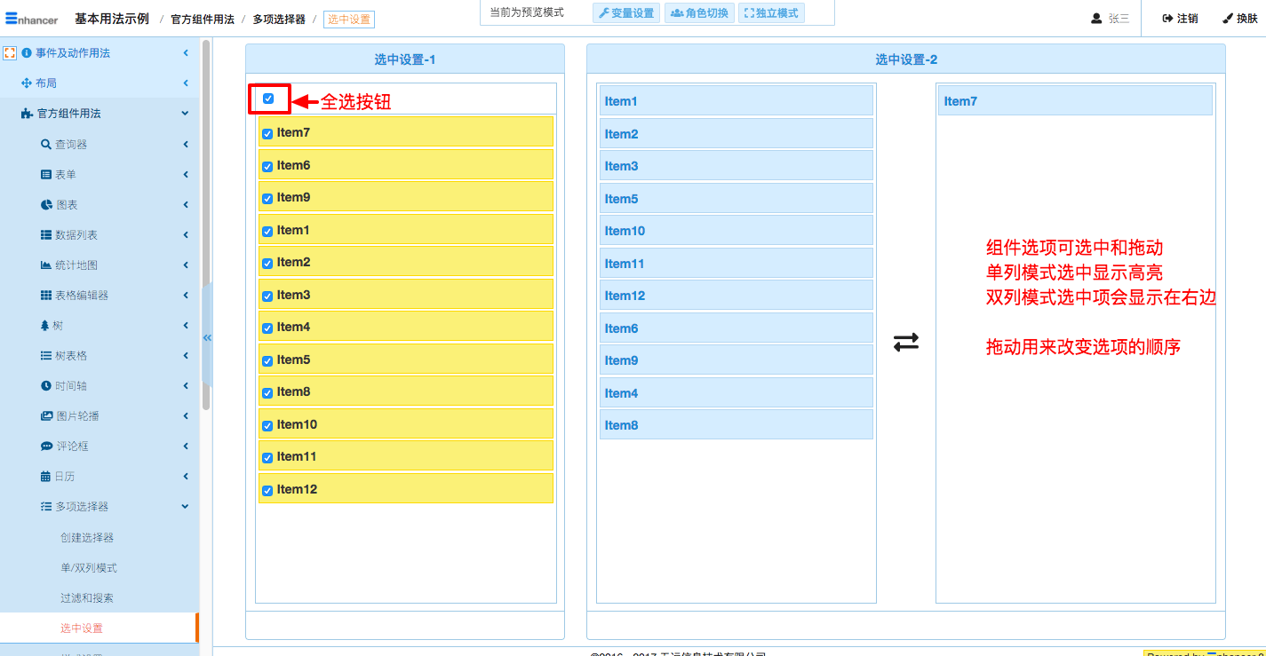Click the swap arrows transfer icon
This screenshot has height=656, width=1266.
[906, 343]
